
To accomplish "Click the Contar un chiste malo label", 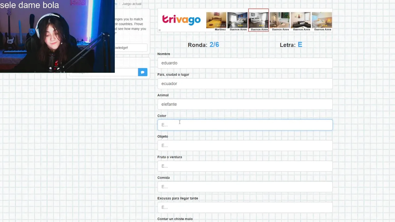I will [175, 219].
